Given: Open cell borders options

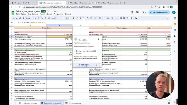Looking at the screenshot, I should (x=91, y=18).
